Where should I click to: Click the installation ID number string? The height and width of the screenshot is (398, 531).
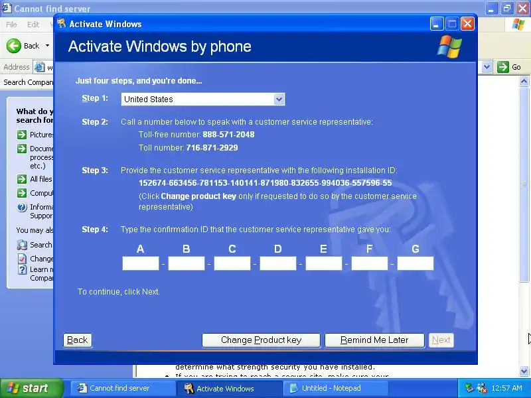(265, 183)
